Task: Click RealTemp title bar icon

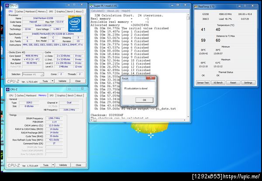Action: [196, 7]
